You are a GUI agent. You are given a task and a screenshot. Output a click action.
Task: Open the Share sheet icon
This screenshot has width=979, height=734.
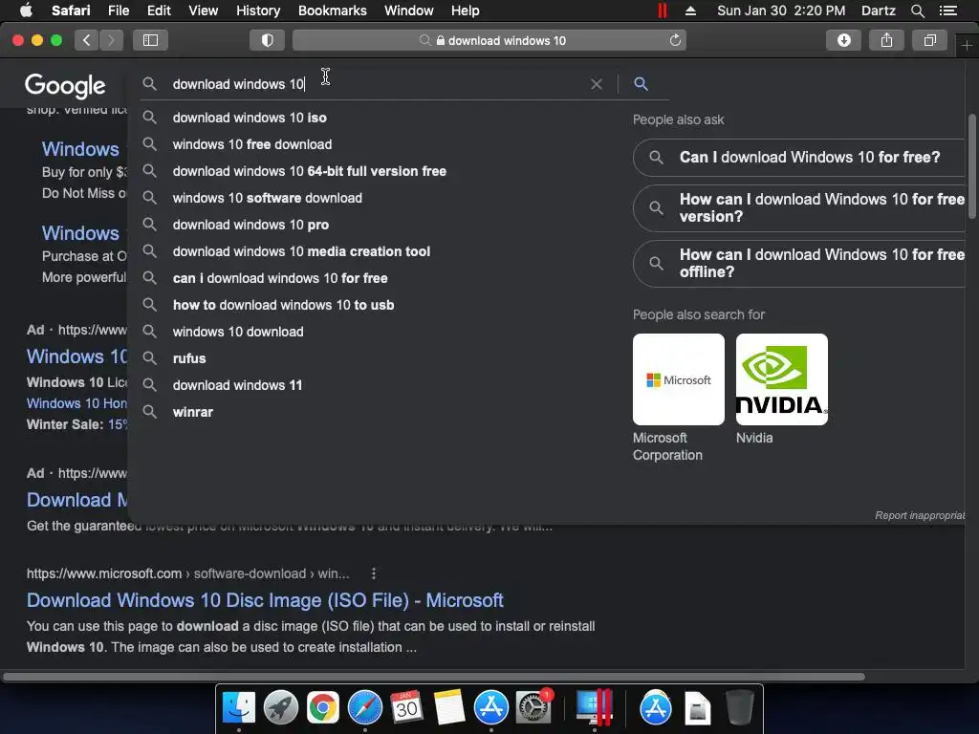886,40
